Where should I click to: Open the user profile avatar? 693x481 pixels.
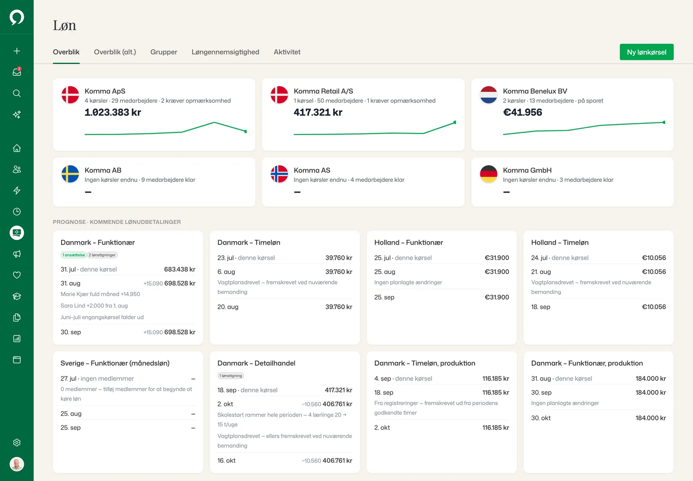click(17, 464)
